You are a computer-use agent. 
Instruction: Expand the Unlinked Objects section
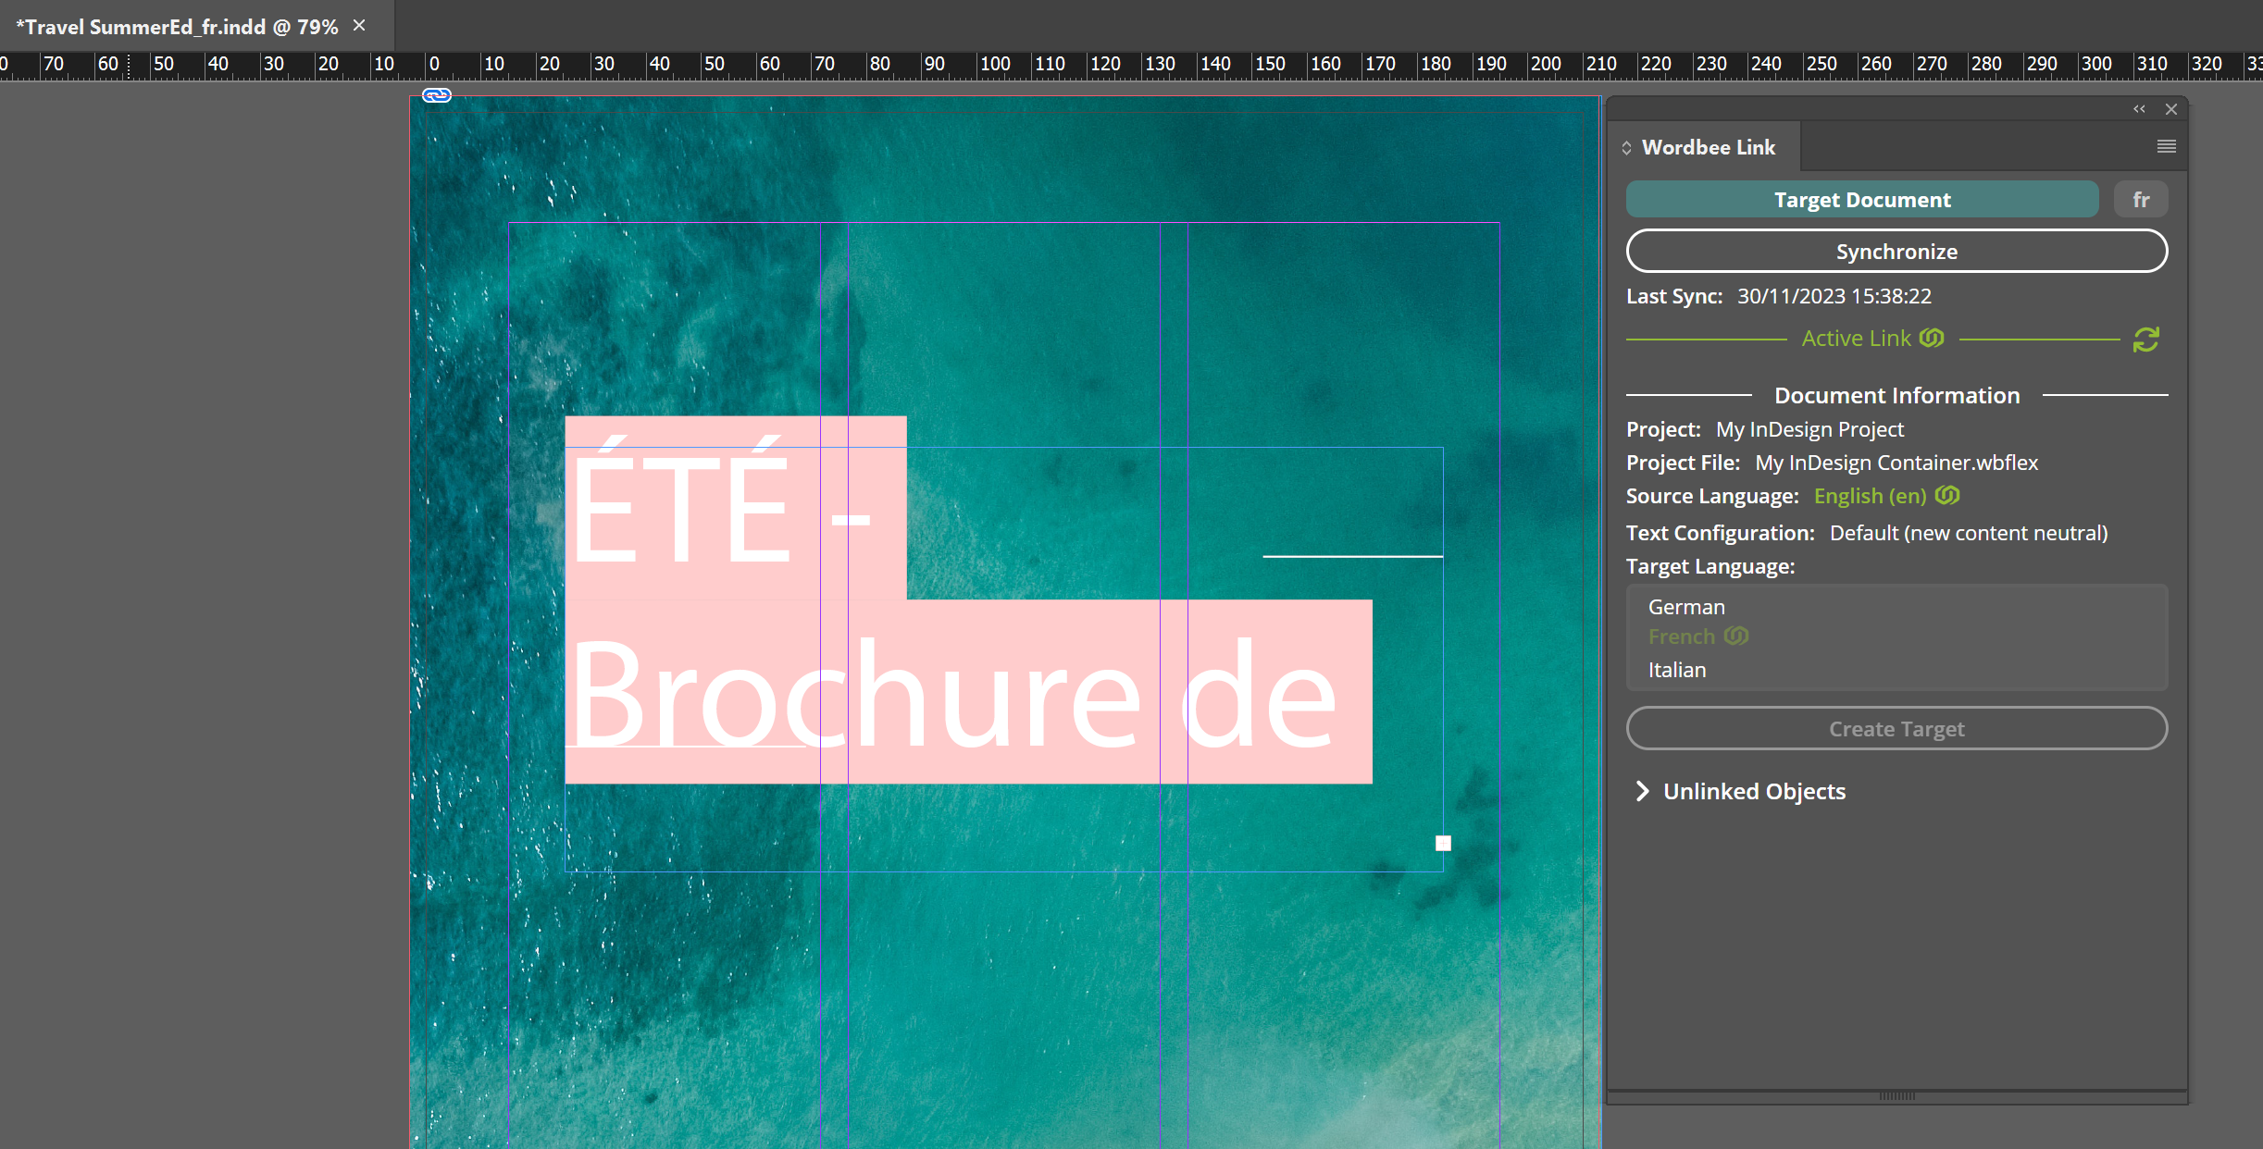click(x=1642, y=791)
